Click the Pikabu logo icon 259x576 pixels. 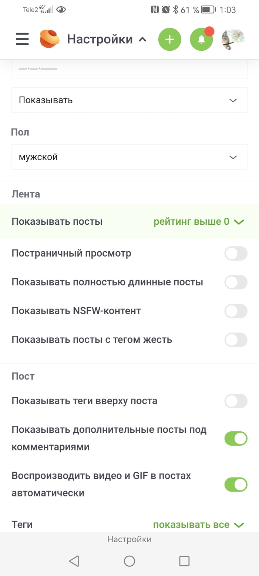[50, 39]
